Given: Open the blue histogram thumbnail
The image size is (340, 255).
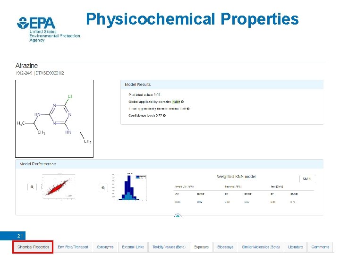Looking at the screenshot, I should pyautogui.click(x=129, y=187).
